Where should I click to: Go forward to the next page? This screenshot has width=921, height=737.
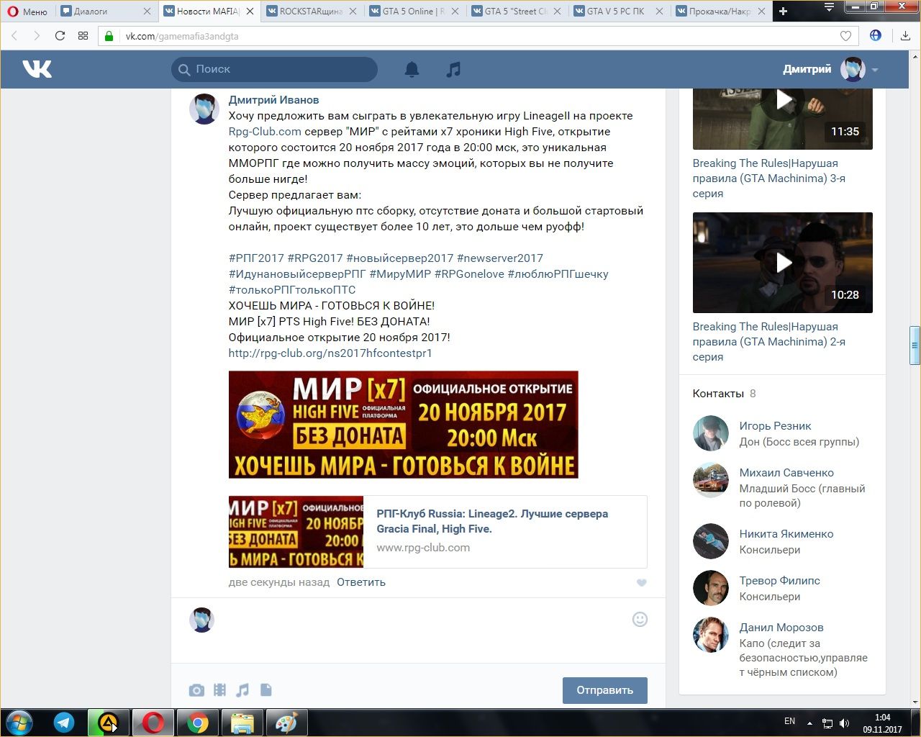pos(37,36)
